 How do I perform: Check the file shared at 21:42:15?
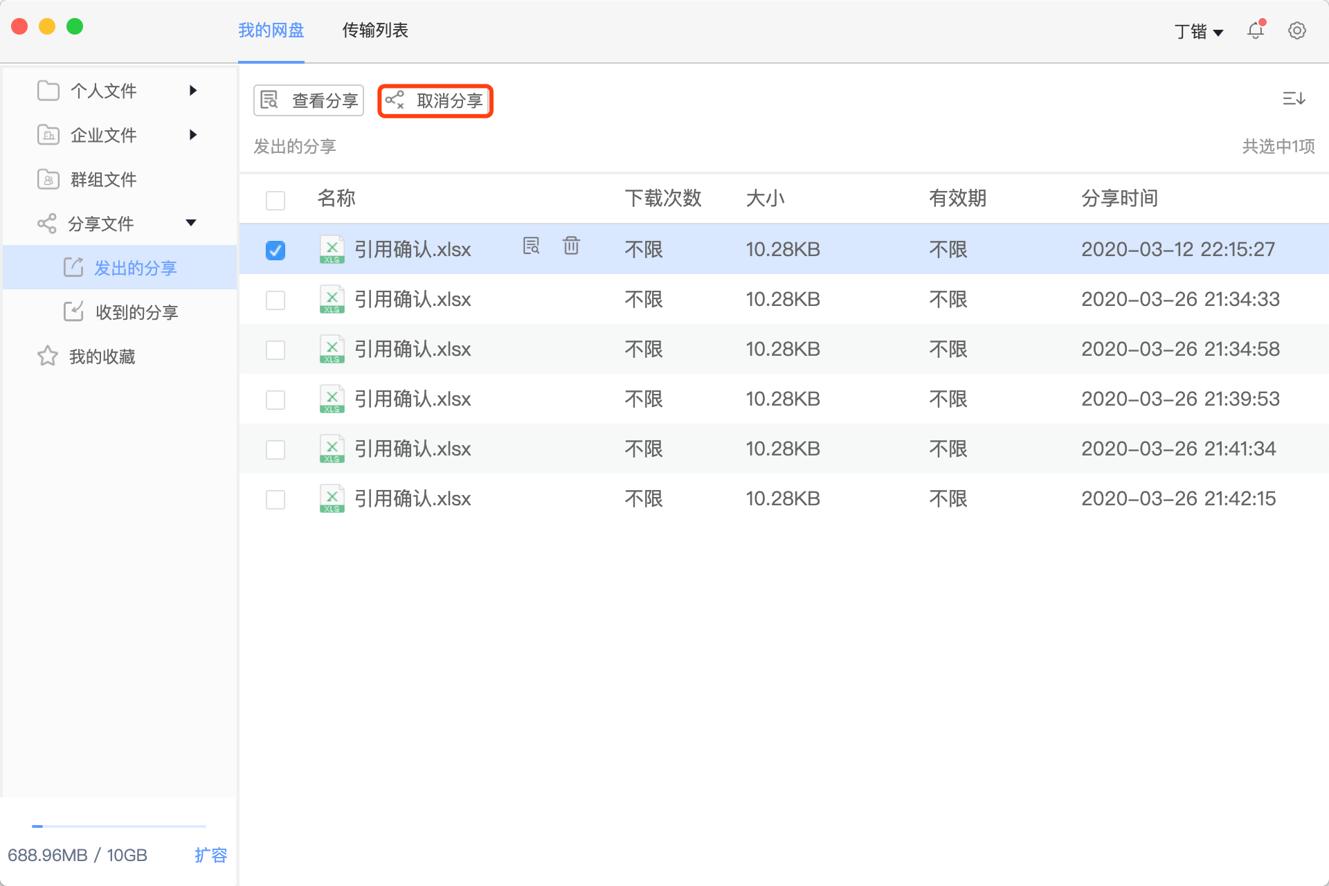pyautogui.click(x=275, y=499)
